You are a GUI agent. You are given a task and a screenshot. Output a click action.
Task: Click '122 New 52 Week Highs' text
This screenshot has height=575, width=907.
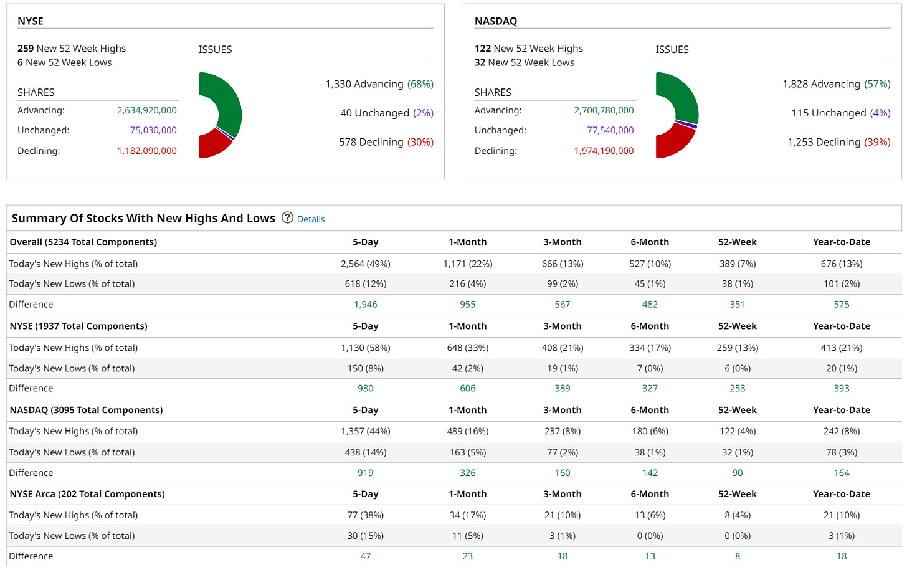[x=529, y=49]
